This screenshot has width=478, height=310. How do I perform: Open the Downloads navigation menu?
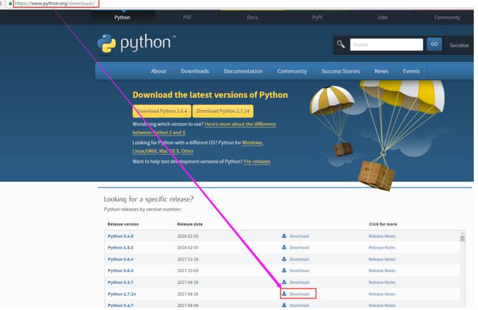[194, 71]
